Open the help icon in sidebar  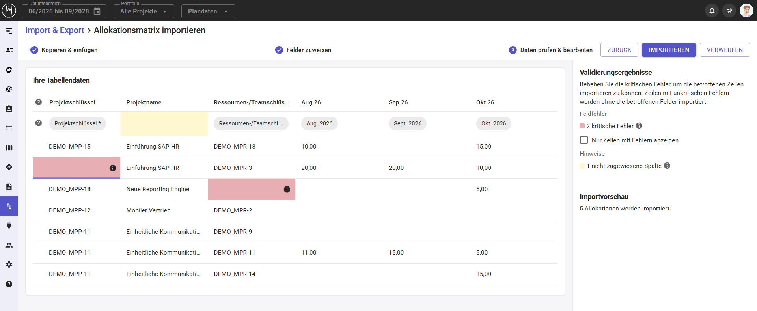[9, 284]
